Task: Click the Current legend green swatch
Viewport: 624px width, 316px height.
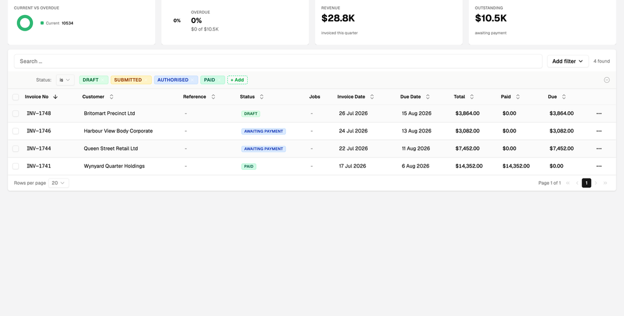Action: [x=42, y=23]
